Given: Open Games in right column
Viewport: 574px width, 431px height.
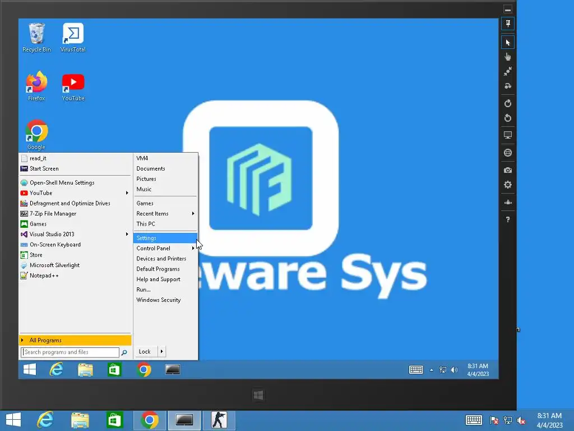Looking at the screenshot, I should [165, 203].
